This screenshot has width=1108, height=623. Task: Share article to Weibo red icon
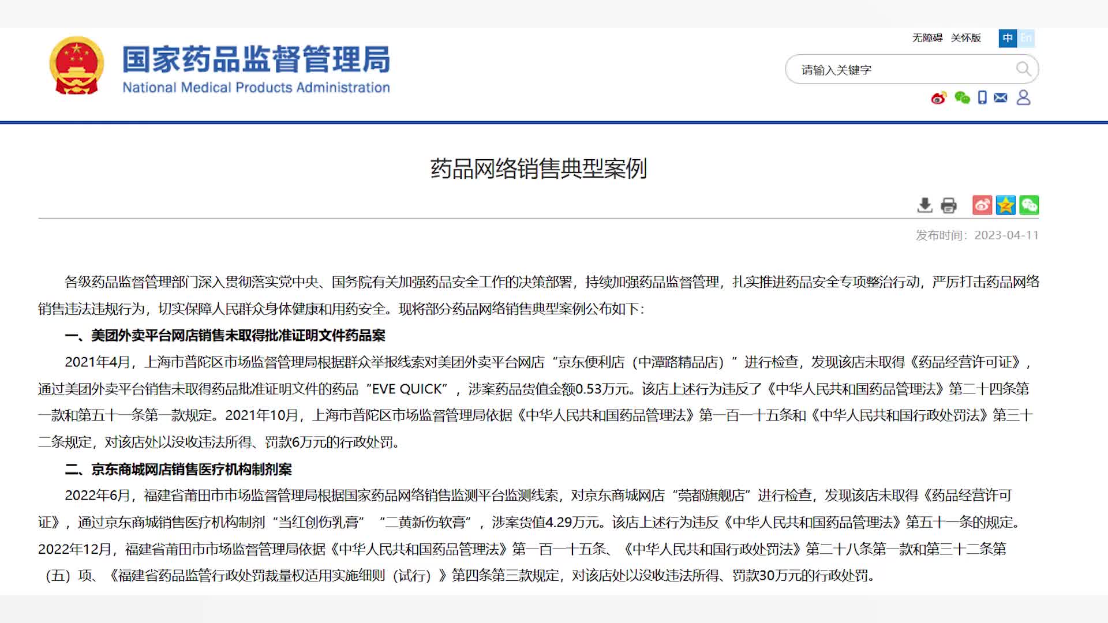pos(982,205)
